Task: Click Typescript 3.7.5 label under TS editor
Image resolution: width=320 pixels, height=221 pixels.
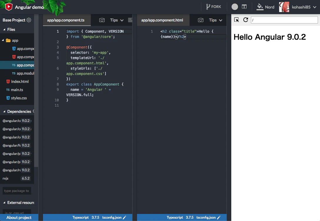Action: (86, 217)
